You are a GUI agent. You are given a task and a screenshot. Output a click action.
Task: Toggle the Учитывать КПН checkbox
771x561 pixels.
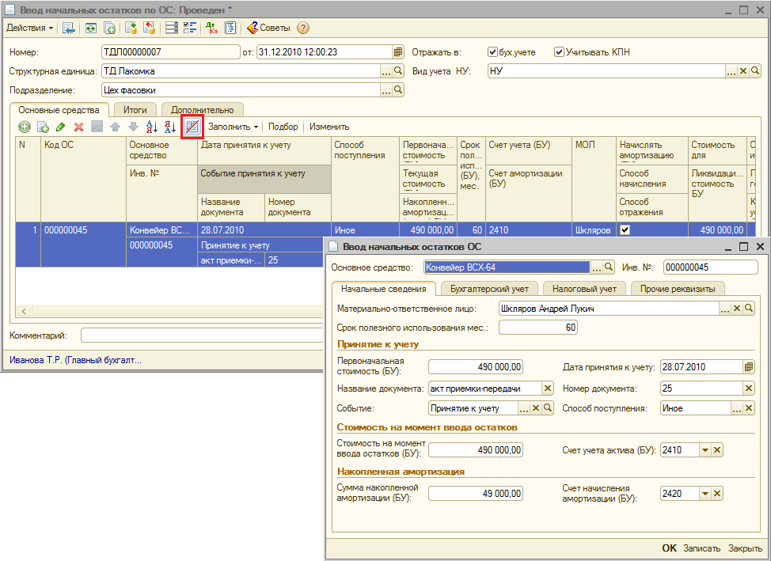point(559,52)
